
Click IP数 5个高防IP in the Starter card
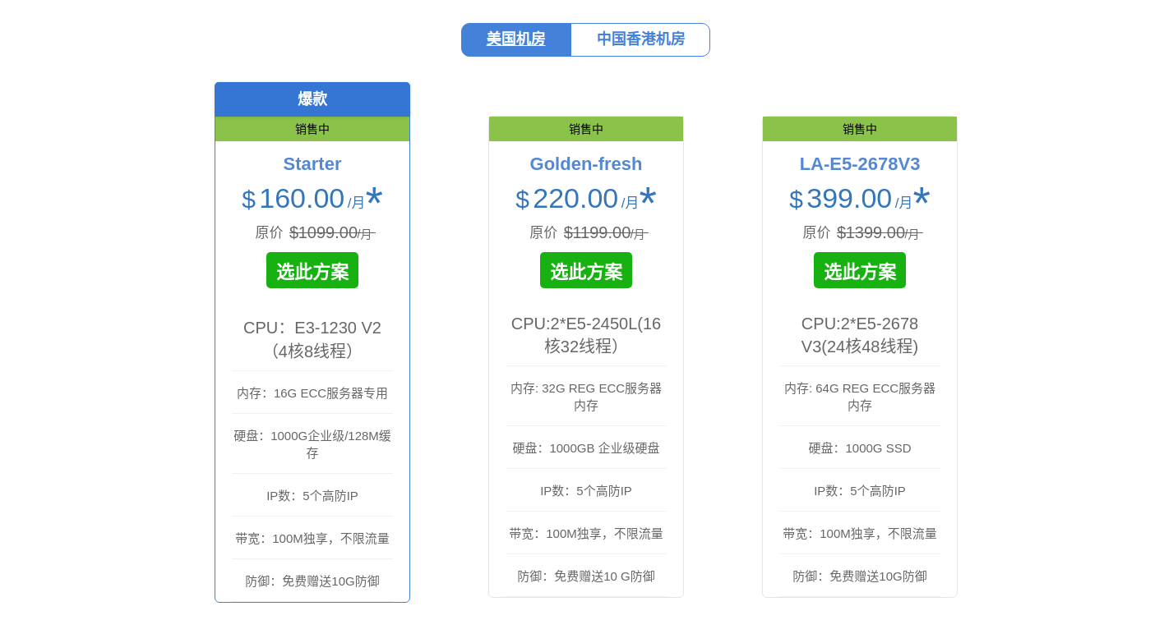[312, 496]
